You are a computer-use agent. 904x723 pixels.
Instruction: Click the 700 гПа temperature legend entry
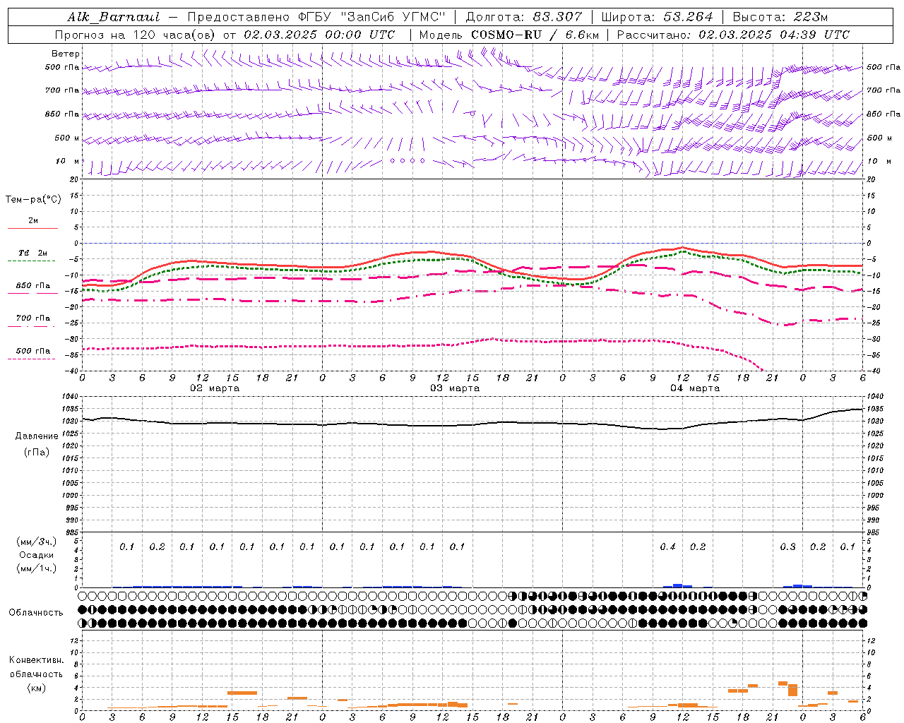pos(33,318)
